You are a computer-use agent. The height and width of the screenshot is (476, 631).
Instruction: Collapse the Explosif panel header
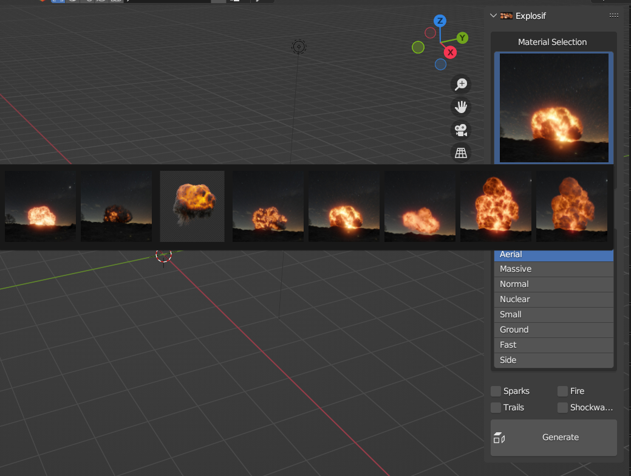tap(493, 15)
